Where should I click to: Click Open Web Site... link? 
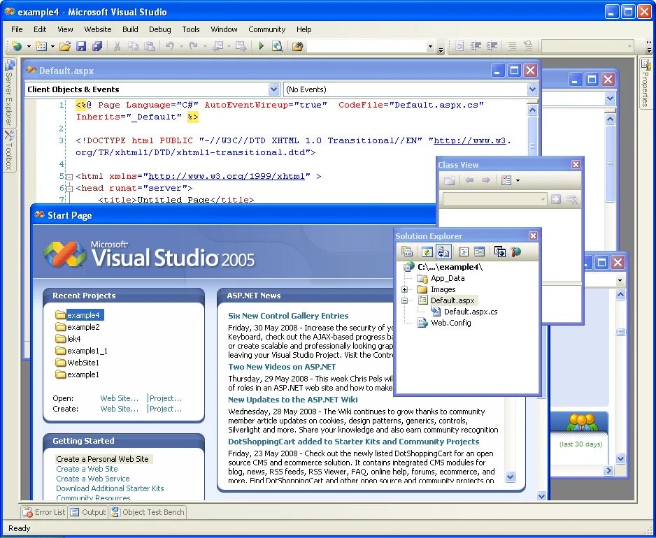pos(119,398)
